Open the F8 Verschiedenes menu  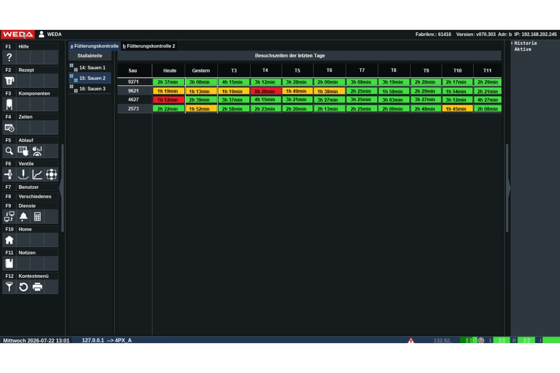click(x=30, y=196)
